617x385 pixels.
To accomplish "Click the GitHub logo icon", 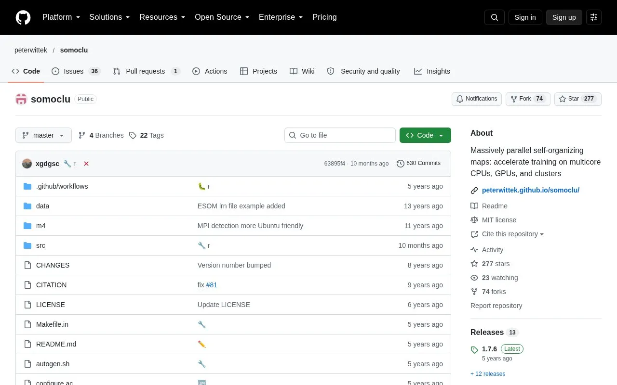I will 23,17.
